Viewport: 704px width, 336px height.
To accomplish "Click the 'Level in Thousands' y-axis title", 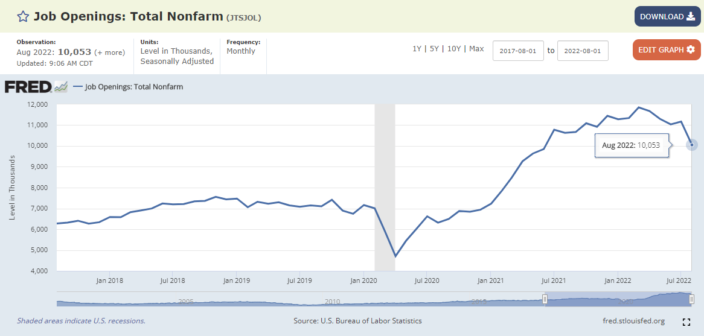I will pos(13,188).
